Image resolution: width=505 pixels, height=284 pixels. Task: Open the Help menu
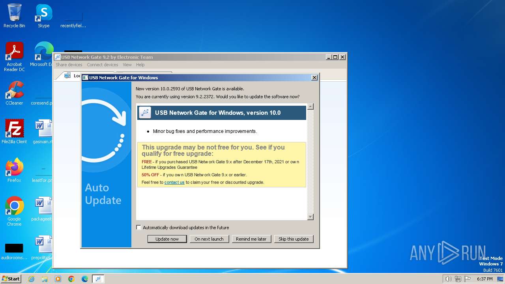[x=140, y=65]
